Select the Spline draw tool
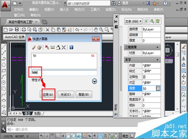Image resolution: width=188 pixels, height=139 pixels. pos(4,94)
